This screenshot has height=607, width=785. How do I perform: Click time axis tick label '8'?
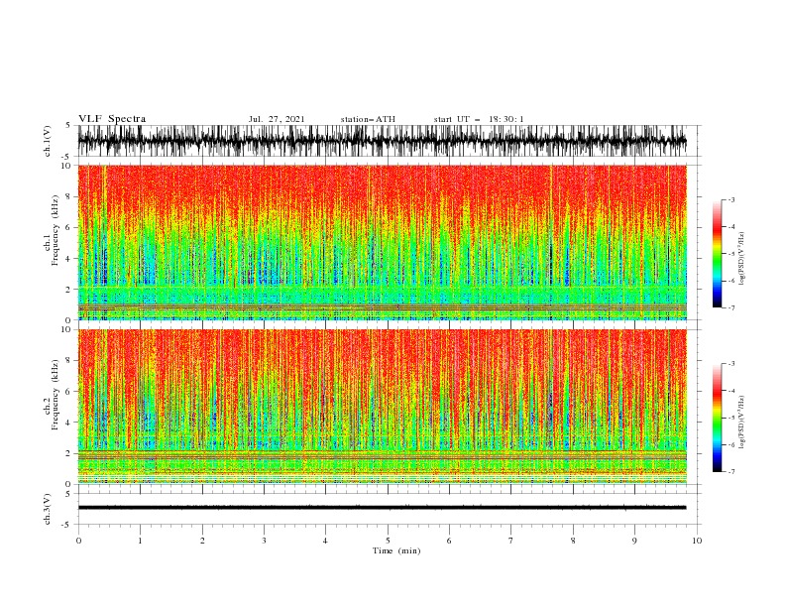pos(573,541)
